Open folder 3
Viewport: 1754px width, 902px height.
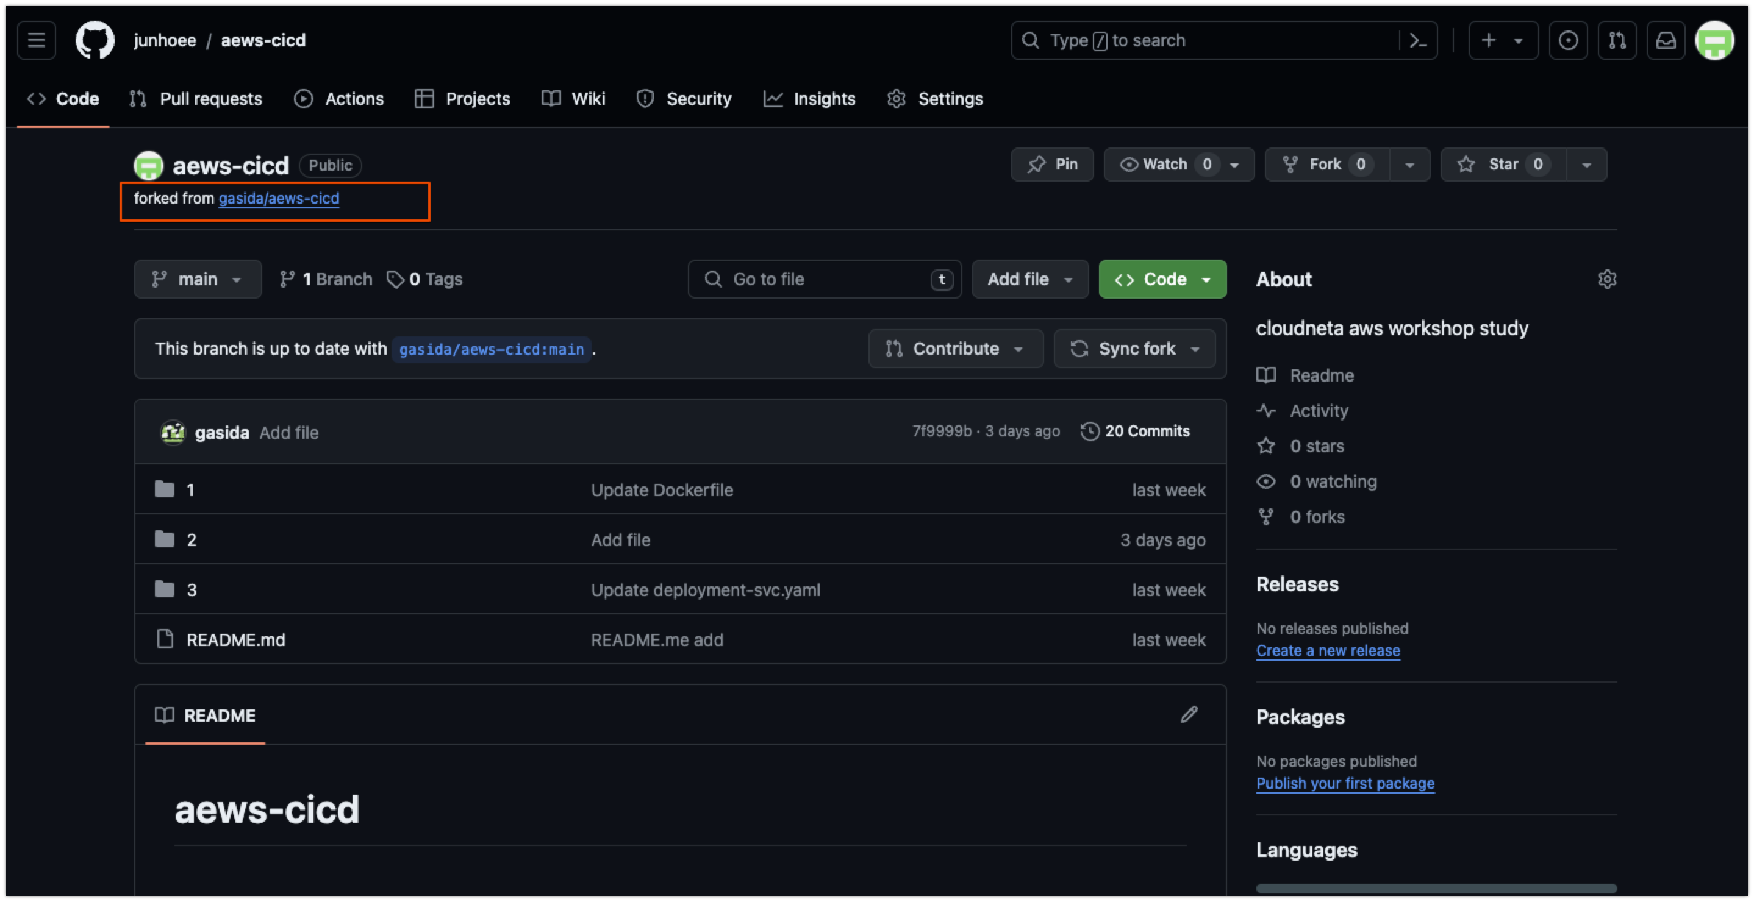(x=192, y=590)
